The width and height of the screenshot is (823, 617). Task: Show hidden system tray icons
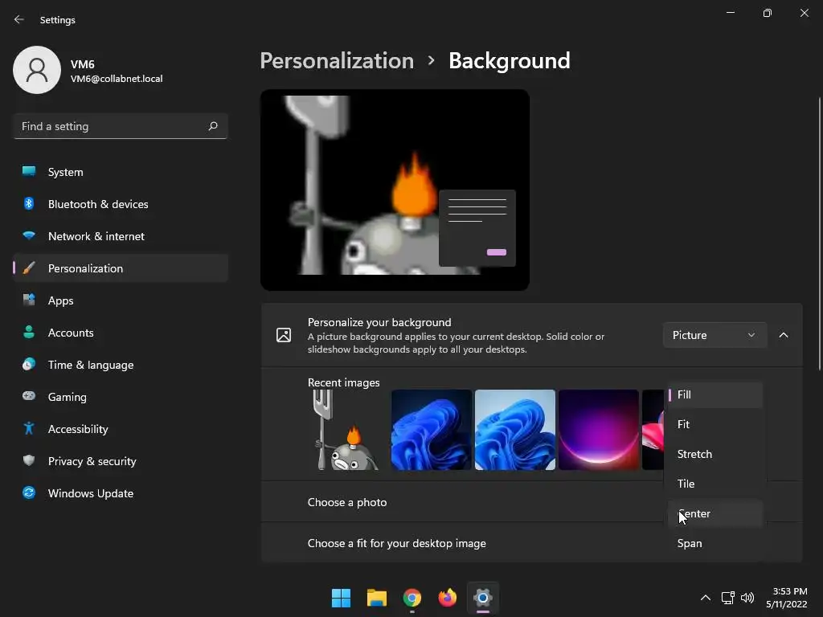point(706,598)
